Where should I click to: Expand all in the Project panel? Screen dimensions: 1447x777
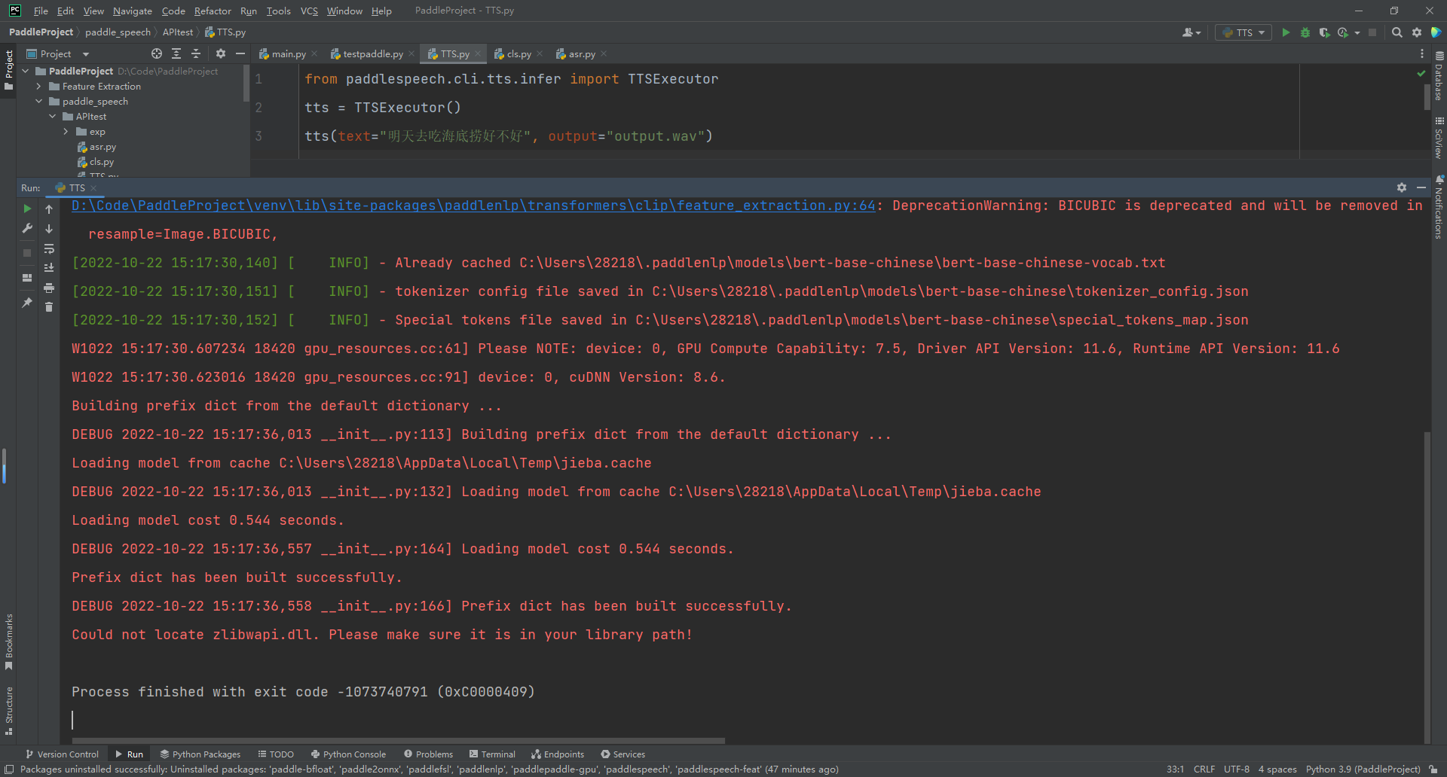point(176,53)
